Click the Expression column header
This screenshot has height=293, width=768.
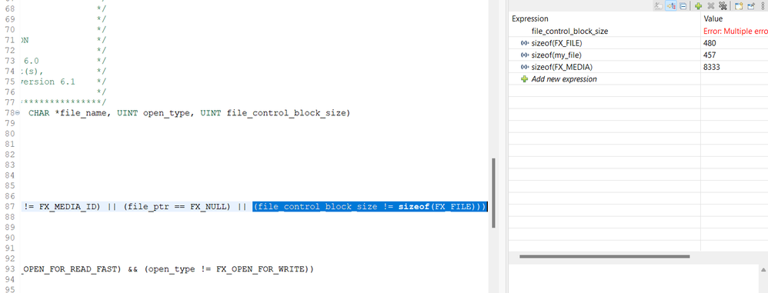coord(604,18)
